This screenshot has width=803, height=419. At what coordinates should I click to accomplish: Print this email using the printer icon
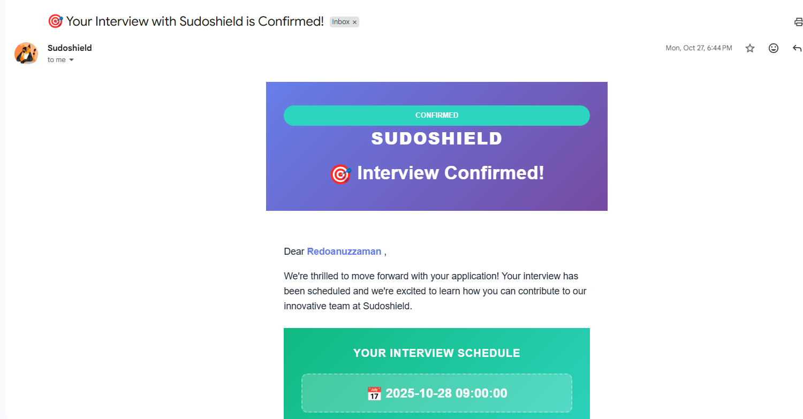tap(798, 22)
